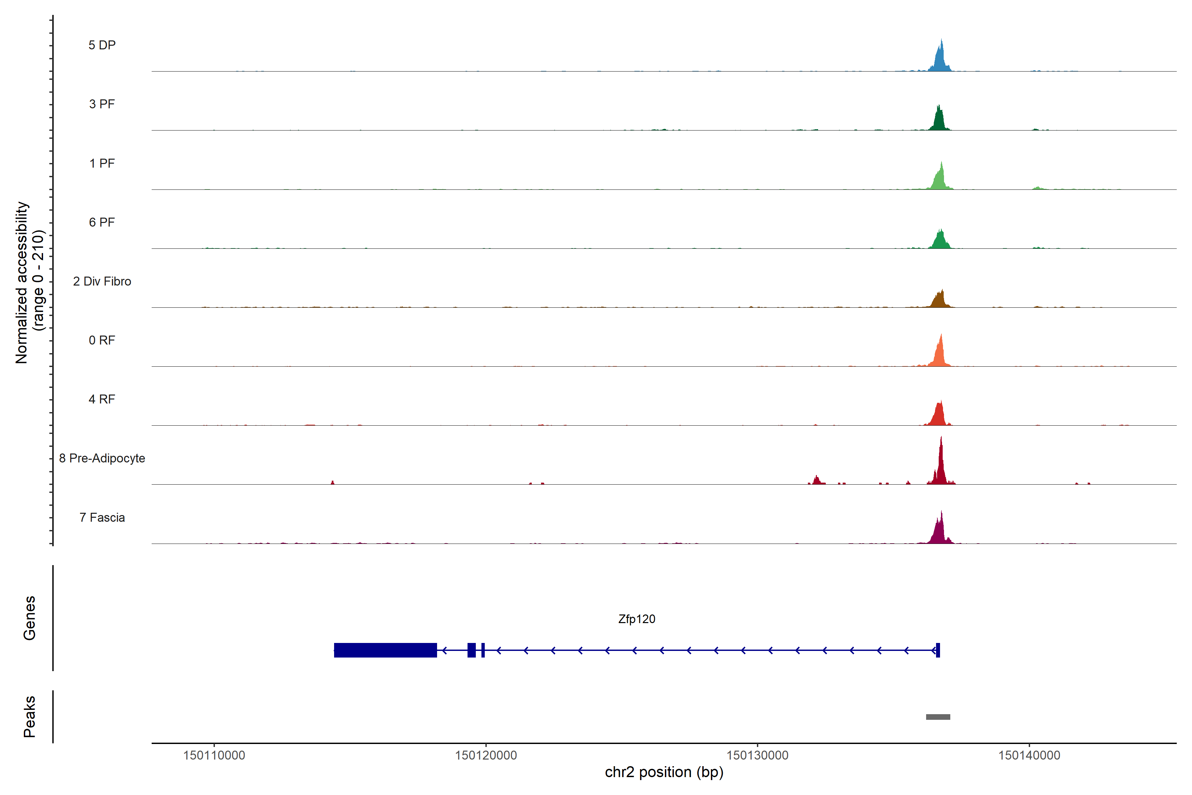Click the Genes panel label
1192x795 pixels.
(x=29, y=618)
